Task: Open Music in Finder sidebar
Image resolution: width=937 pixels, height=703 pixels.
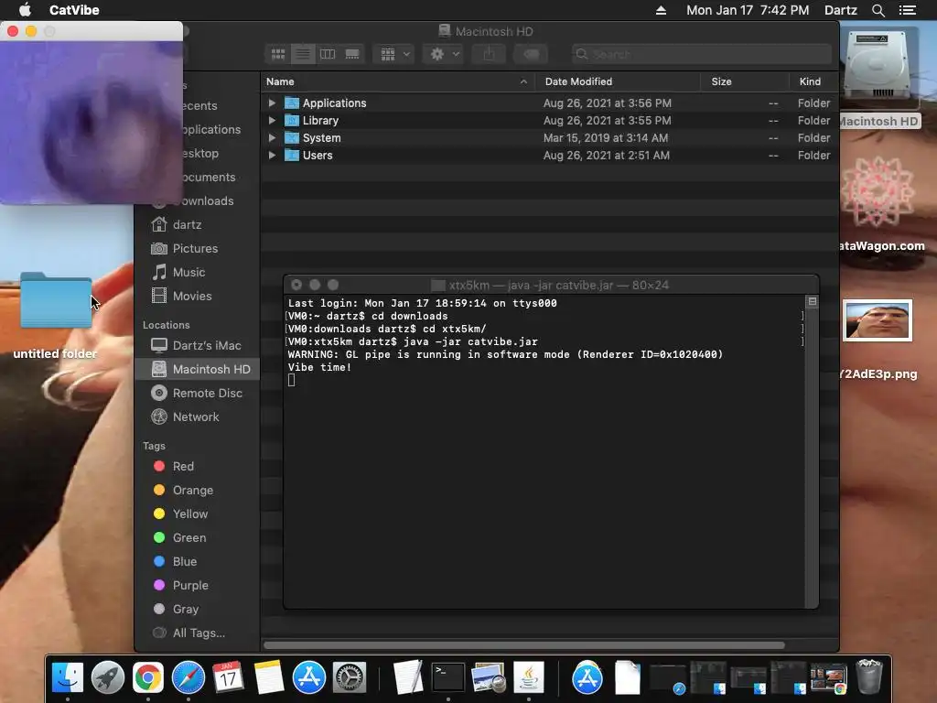Action: [x=188, y=273]
